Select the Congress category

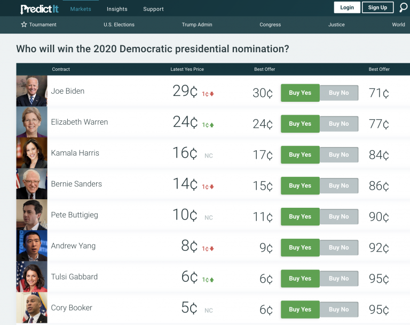tap(270, 25)
